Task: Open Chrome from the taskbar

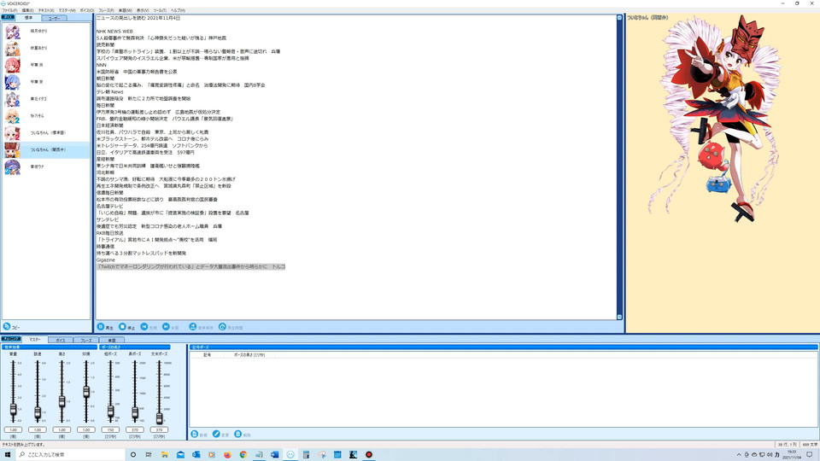Action: 243,455
